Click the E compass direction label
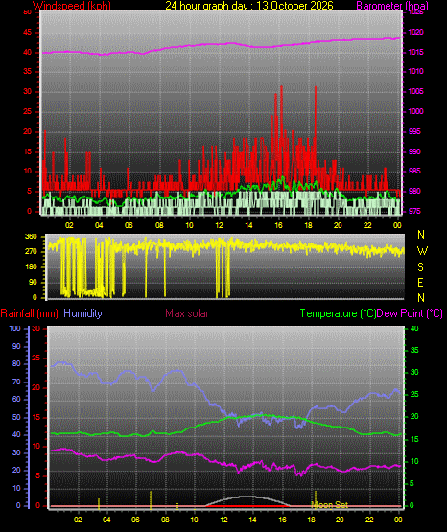 point(420,282)
